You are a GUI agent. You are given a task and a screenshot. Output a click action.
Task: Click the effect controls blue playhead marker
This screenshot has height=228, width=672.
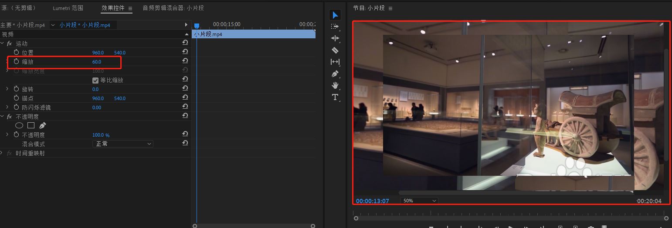(x=197, y=26)
